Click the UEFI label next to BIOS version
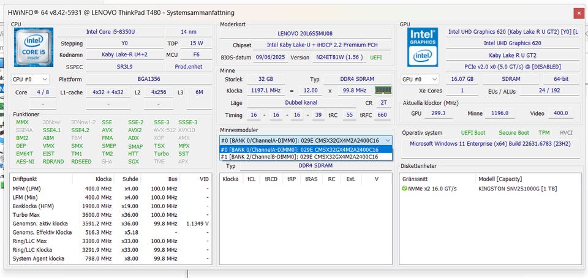The height and width of the screenshot is (278, 588). coord(376,58)
